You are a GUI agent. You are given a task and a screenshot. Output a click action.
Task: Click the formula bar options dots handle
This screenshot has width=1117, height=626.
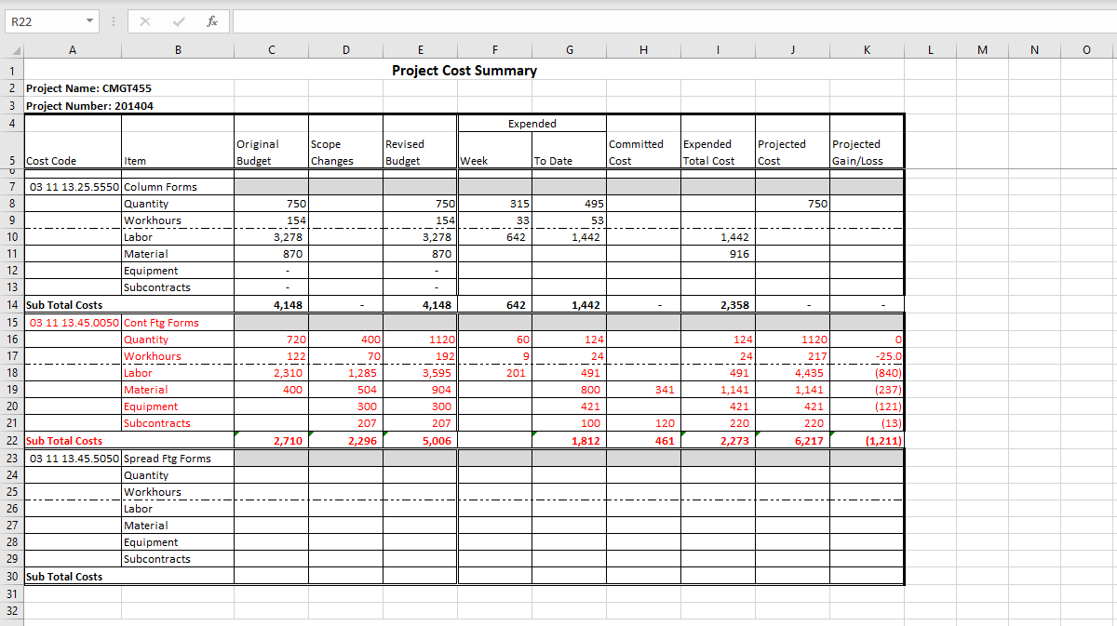tap(112, 21)
